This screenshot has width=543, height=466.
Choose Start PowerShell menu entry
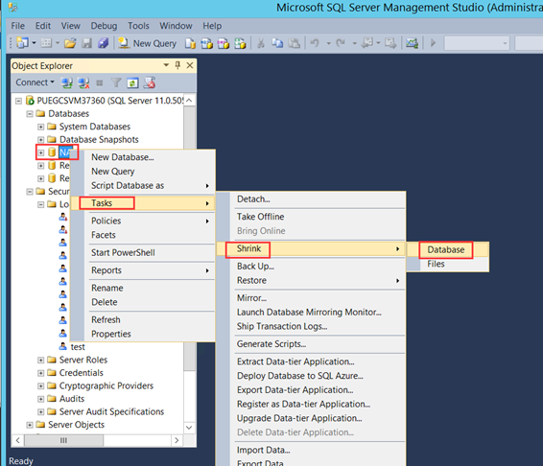tap(143, 253)
